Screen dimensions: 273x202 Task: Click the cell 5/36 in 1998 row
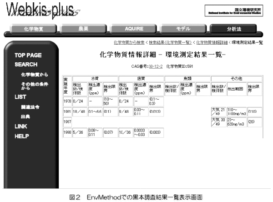pos(80,132)
